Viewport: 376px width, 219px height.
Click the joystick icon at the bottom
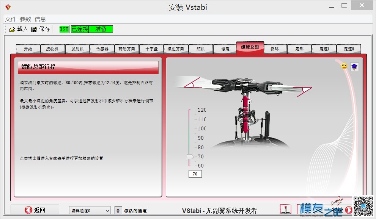[286, 209]
